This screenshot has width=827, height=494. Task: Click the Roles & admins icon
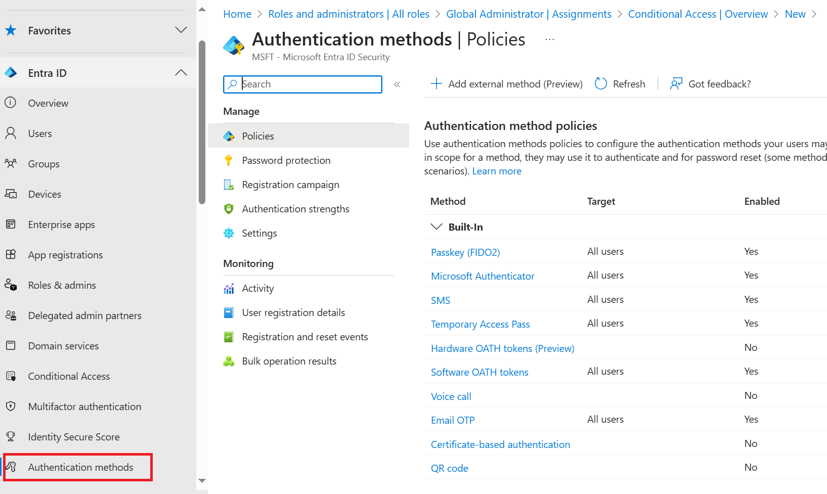(x=11, y=285)
